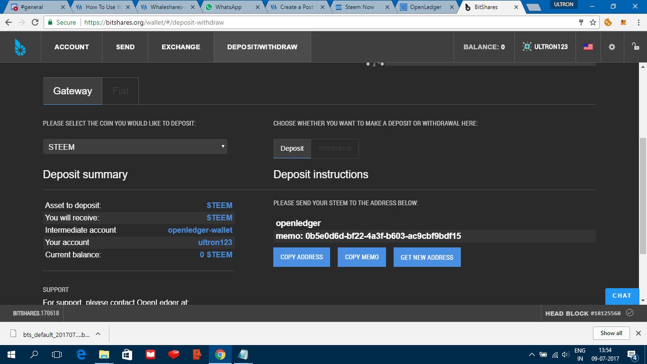Open the notepad app on the taskbar
The width and height of the screenshot is (647, 364).
point(243,355)
